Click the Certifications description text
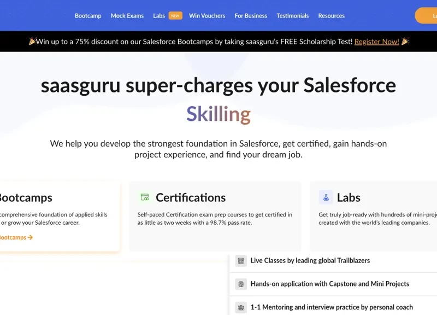Screen dimensions: 437x315 click(x=215, y=218)
